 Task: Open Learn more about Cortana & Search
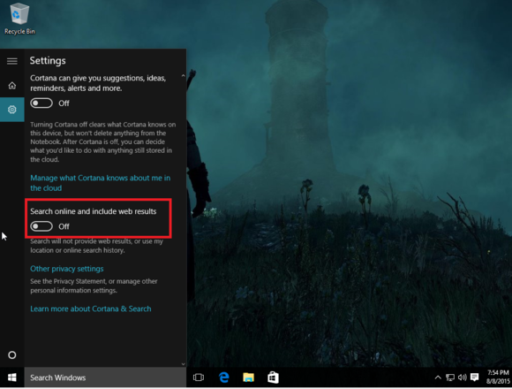click(91, 309)
